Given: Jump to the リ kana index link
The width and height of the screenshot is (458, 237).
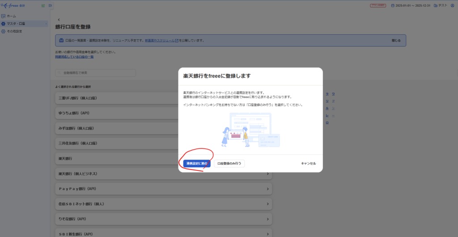Looking at the screenshot, I should click(327, 101).
